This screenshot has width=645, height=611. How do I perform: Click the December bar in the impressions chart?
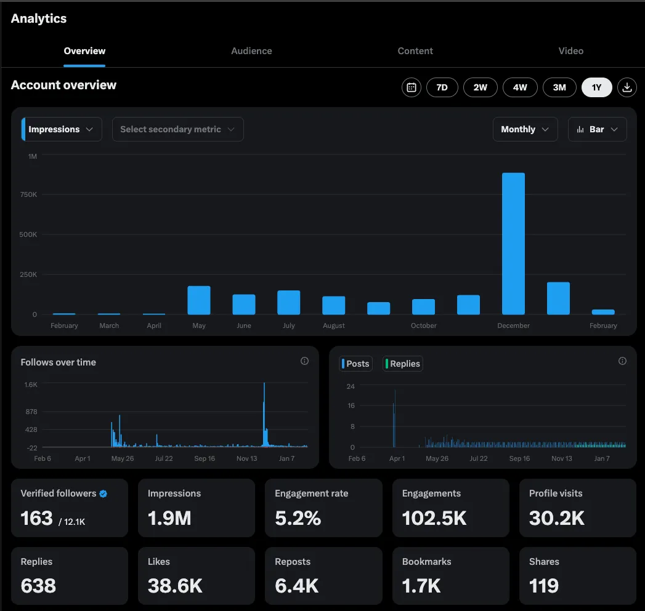click(513, 243)
